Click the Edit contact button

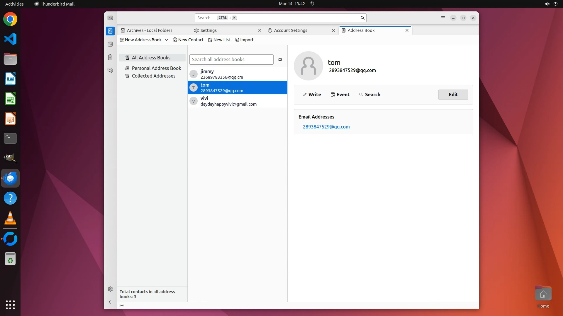(x=453, y=95)
